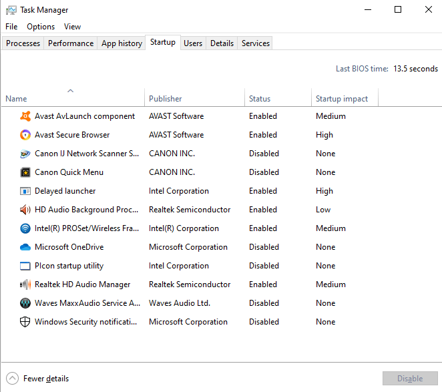Click Microsoft Corporation publisher of Windows Security
This screenshot has height=392, width=442.
tap(188, 322)
